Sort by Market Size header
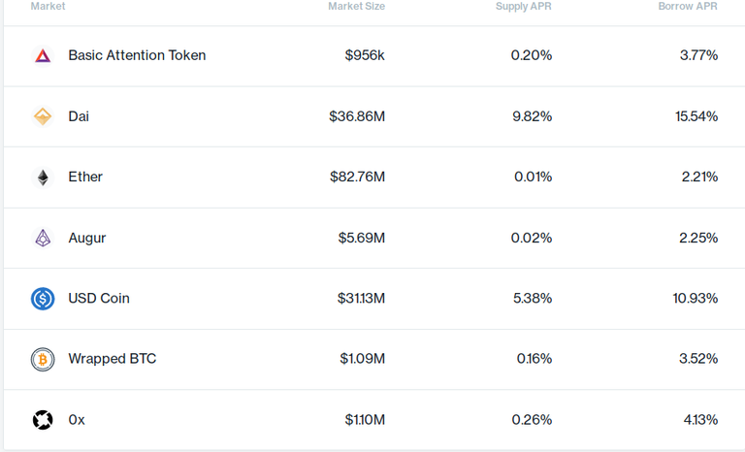 [356, 6]
